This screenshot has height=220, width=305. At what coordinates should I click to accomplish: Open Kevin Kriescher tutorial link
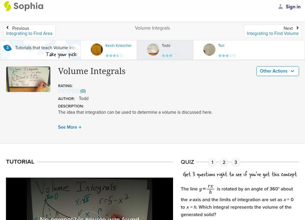pos(118,45)
